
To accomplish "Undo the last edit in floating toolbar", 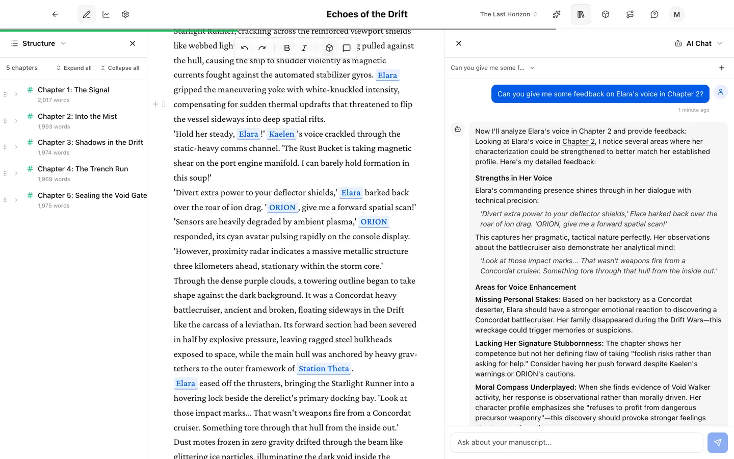I will [x=245, y=48].
